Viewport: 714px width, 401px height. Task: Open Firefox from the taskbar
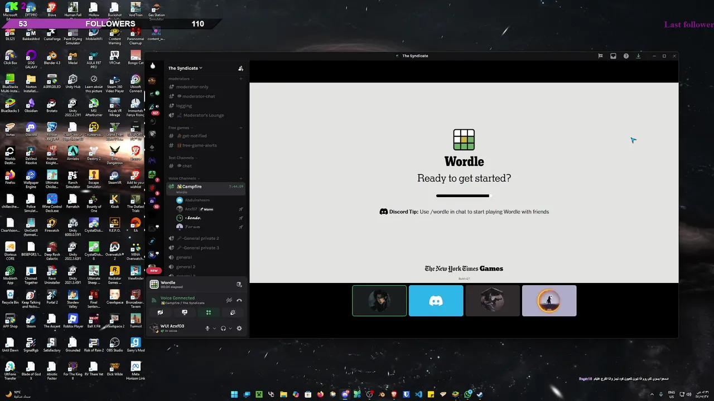click(x=320, y=394)
